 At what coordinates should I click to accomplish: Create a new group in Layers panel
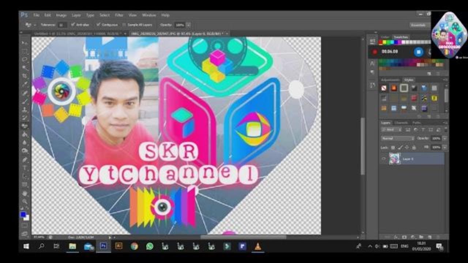[421, 237]
